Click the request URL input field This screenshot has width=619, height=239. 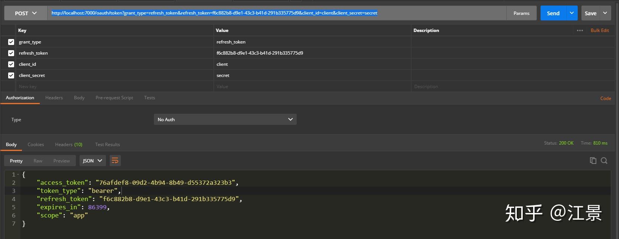pyautogui.click(x=277, y=13)
